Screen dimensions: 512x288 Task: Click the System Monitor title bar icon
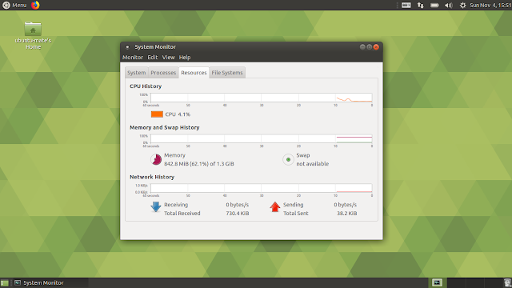pos(127,47)
